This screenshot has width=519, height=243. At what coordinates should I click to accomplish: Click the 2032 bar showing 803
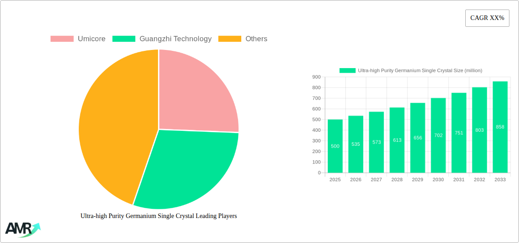pos(479,130)
